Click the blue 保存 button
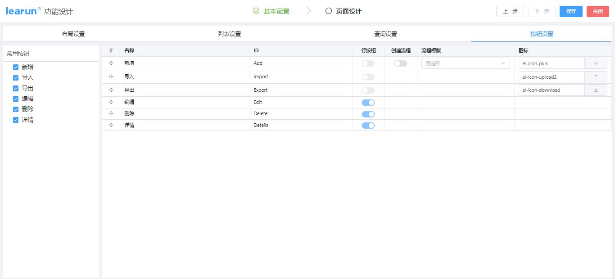The height and width of the screenshot is (279, 615). [570, 11]
